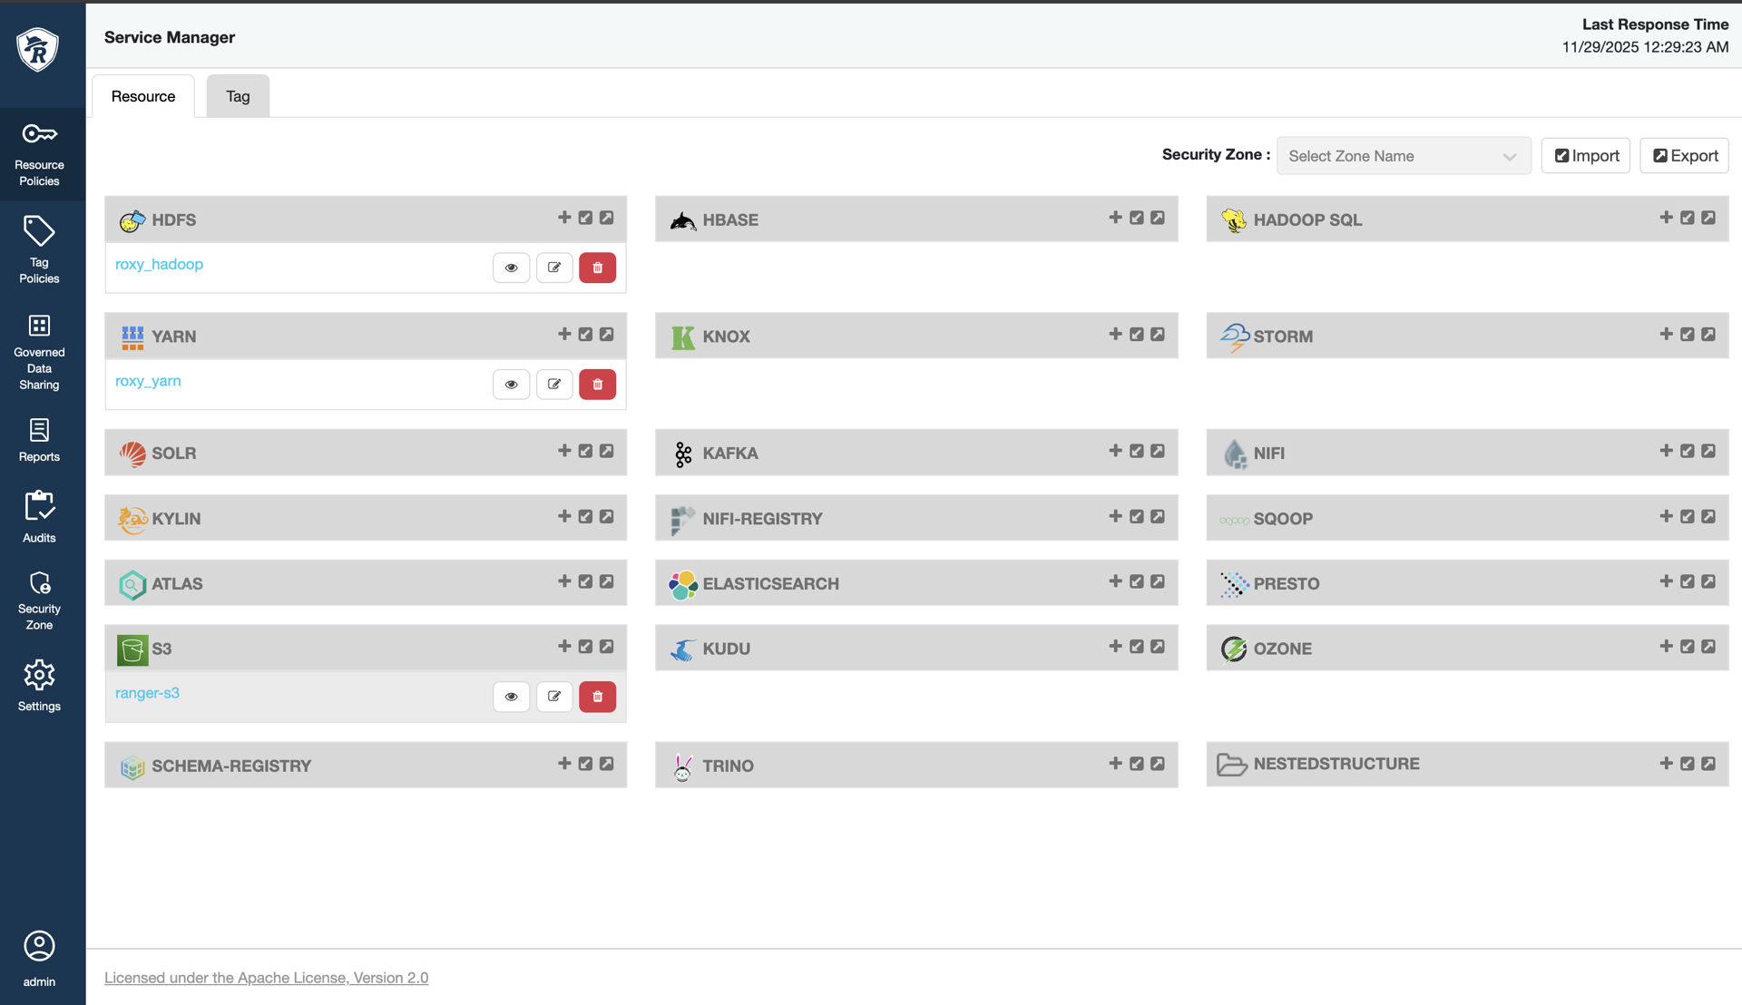Go to Governed Data Sharing
Image resolution: width=1742 pixels, height=1005 pixels.
(x=39, y=352)
